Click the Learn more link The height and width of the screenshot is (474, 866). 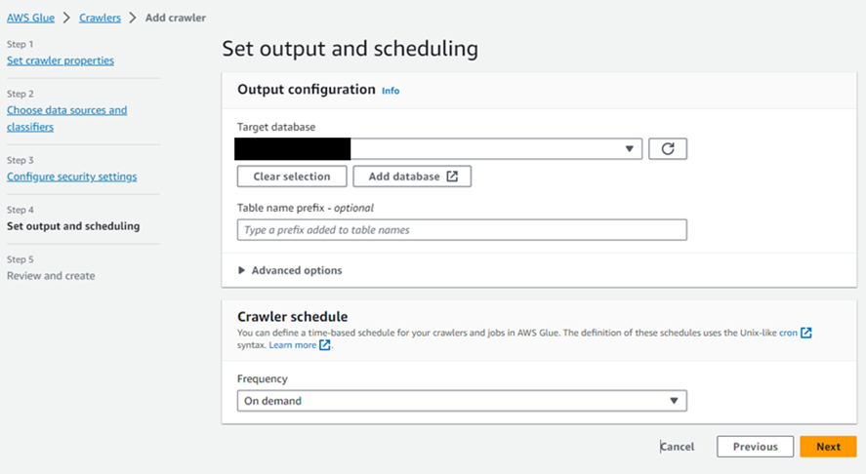293,345
